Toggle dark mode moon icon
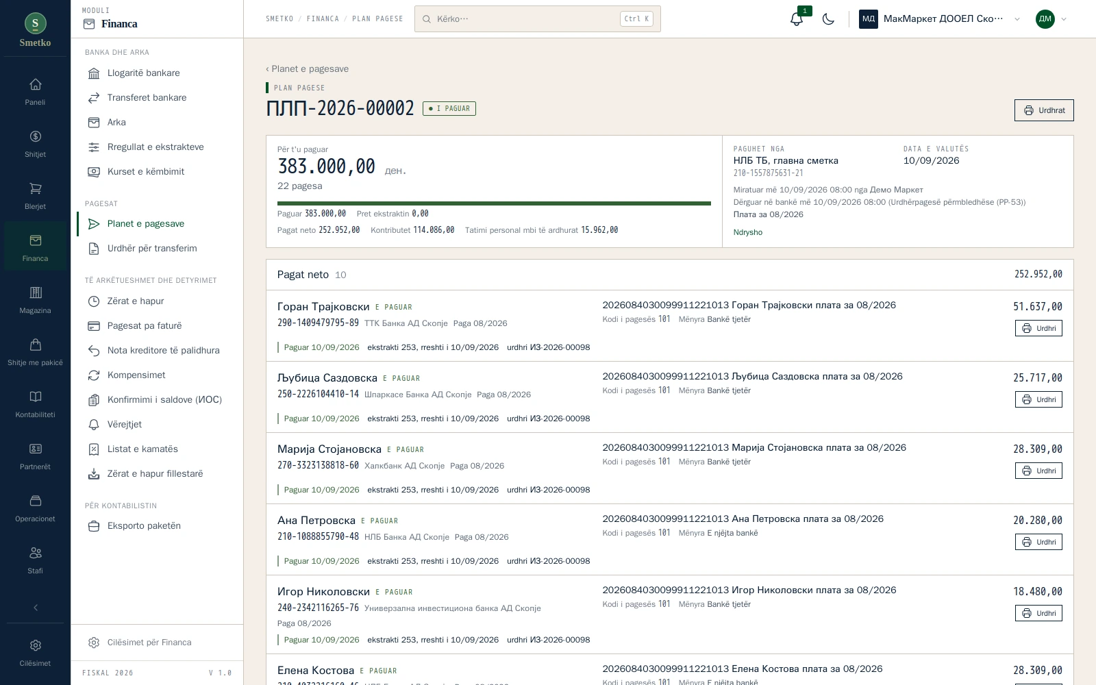Screen dimensions: 1096x685 (x=828, y=19)
